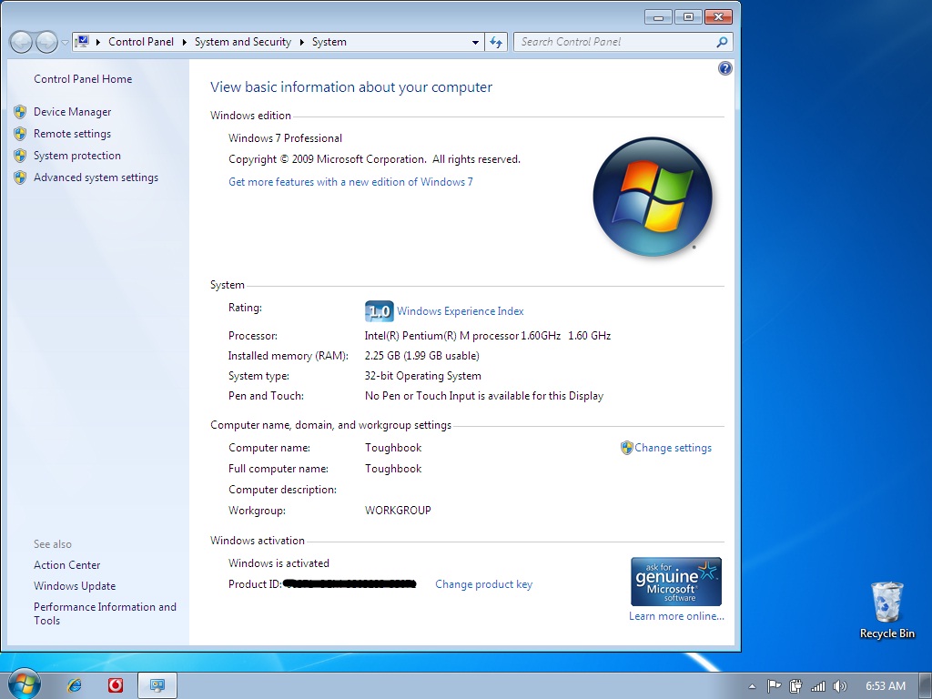Click the Show desktop button

click(926, 685)
